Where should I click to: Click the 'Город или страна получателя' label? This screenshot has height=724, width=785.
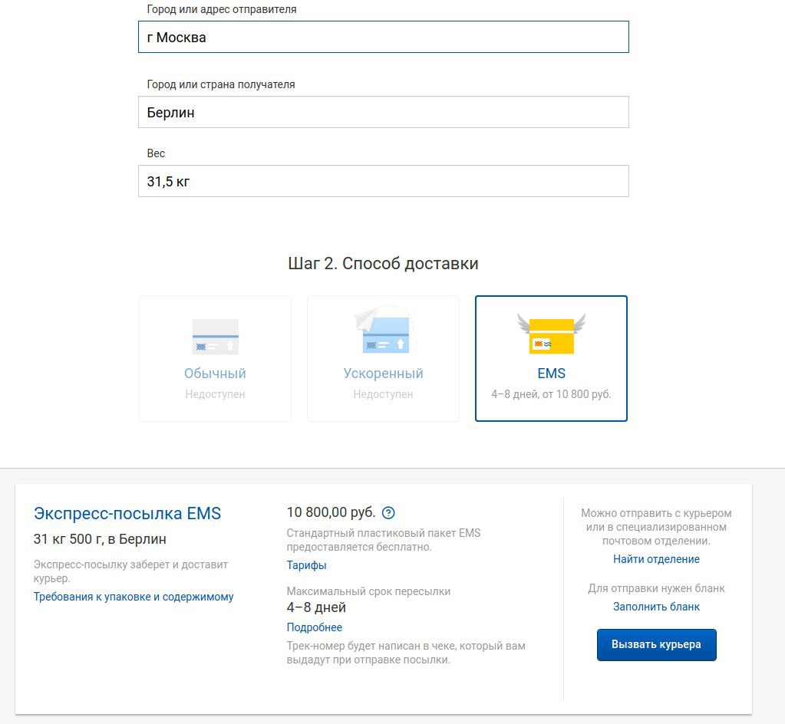pos(221,84)
